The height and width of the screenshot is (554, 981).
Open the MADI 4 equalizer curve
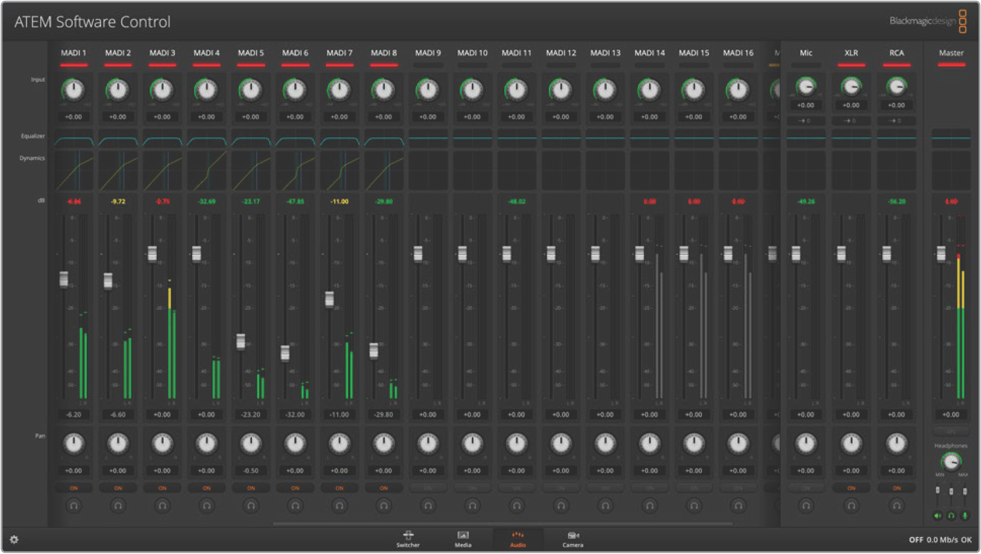click(206, 141)
